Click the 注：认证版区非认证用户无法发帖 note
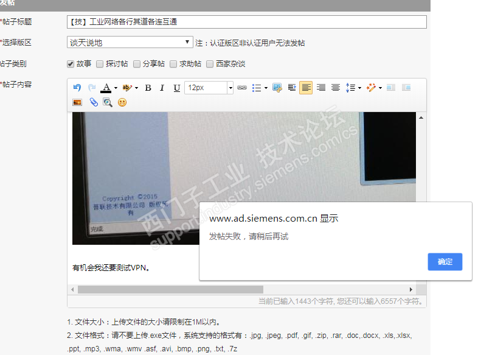 (250, 43)
